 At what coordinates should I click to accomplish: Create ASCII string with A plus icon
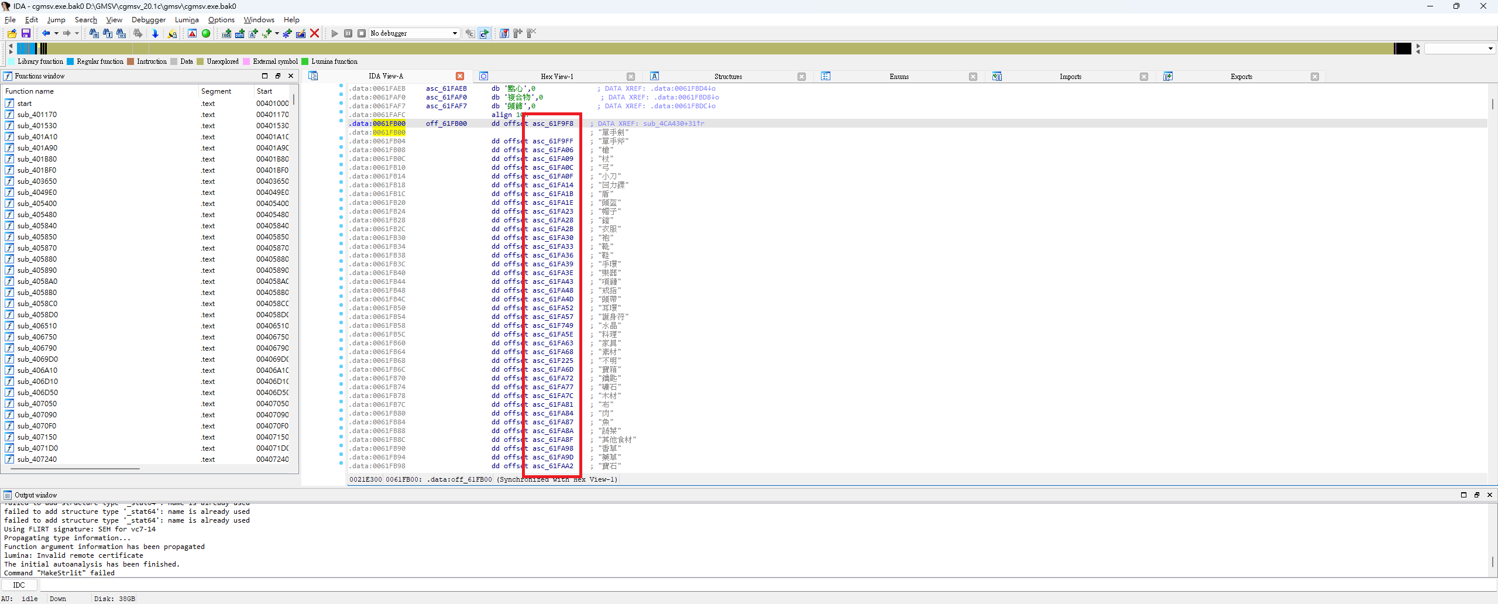click(253, 33)
